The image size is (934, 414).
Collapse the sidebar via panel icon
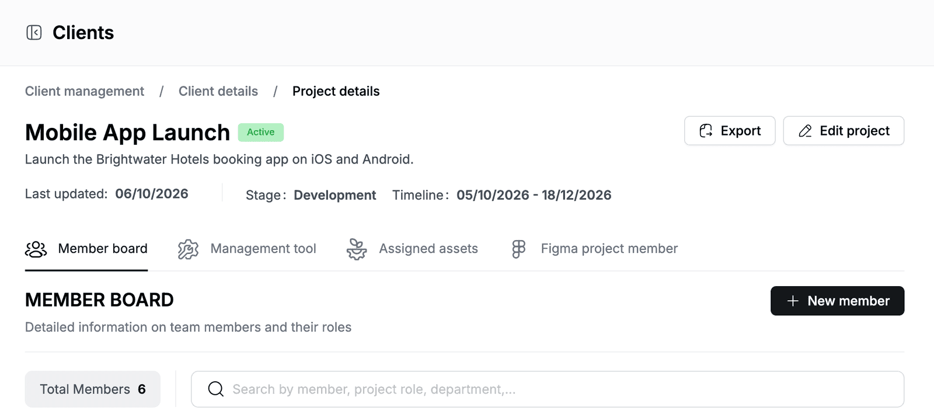coord(34,33)
